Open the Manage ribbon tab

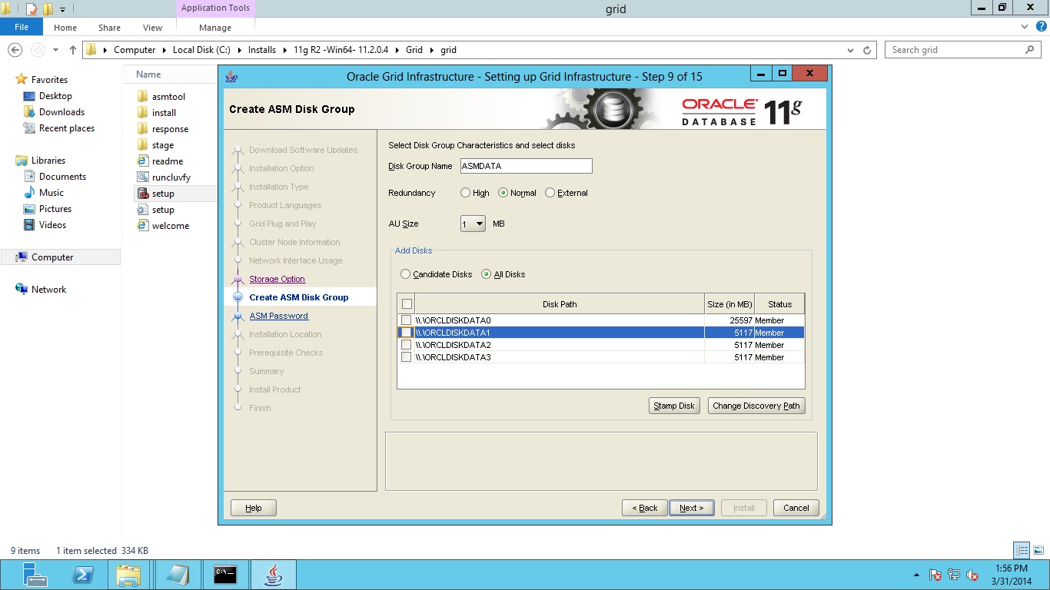(x=215, y=28)
